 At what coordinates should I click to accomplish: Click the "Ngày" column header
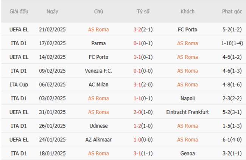point(52,11)
